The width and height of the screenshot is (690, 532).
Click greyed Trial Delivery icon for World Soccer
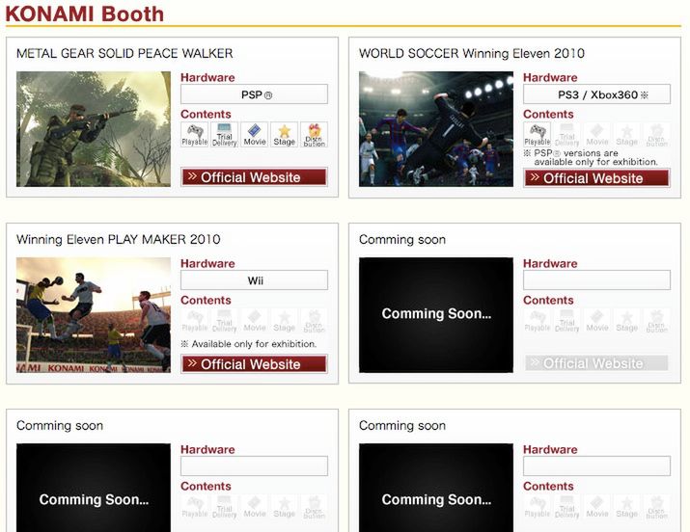point(566,135)
